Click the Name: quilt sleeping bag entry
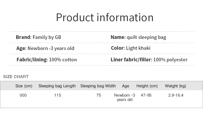The width and height of the screenshot is (203, 116). (x=139, y=37)
